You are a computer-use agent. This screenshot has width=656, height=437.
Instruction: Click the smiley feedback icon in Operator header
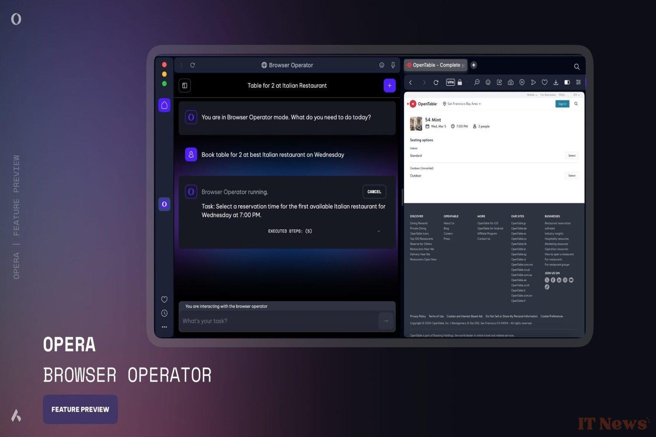coord(382,65)
